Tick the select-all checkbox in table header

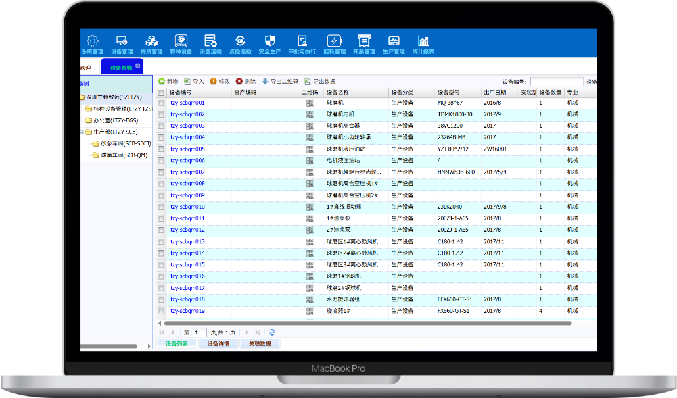161,93
